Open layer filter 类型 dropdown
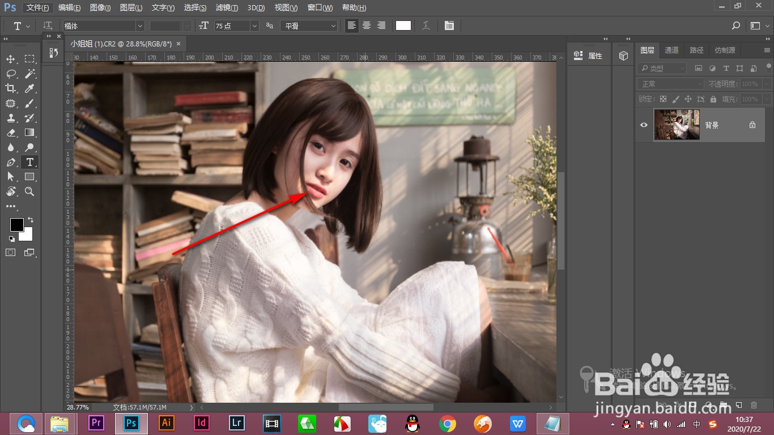This screenshot has height=435, width=774. [x=662, y=69]
